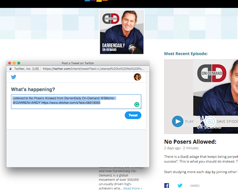Click the 'Post a Tweet on Twitter' window title
238x192 pixels.
click(78, 63)
